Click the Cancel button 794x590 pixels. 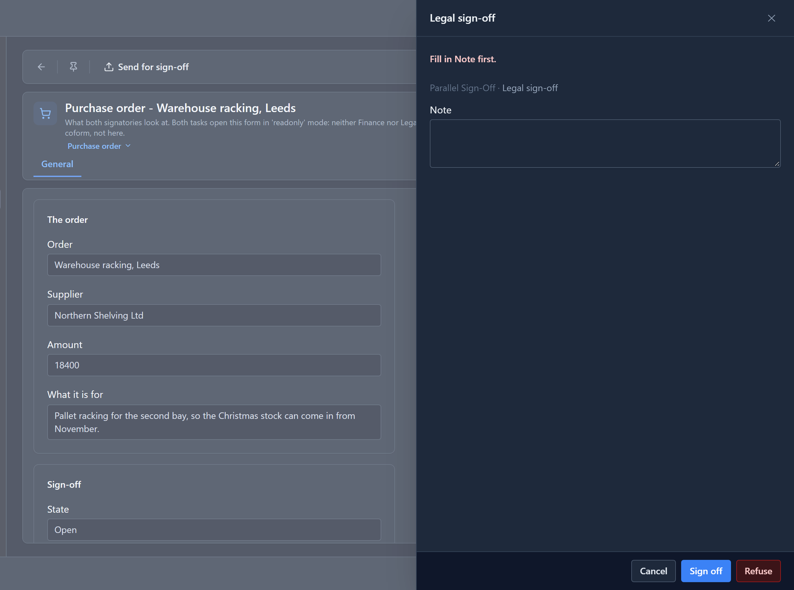pyautogui.click(x=653, y=571)
